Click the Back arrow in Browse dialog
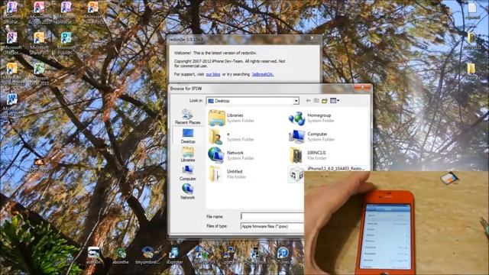This screenshot has height=275, width=489. 308,101
